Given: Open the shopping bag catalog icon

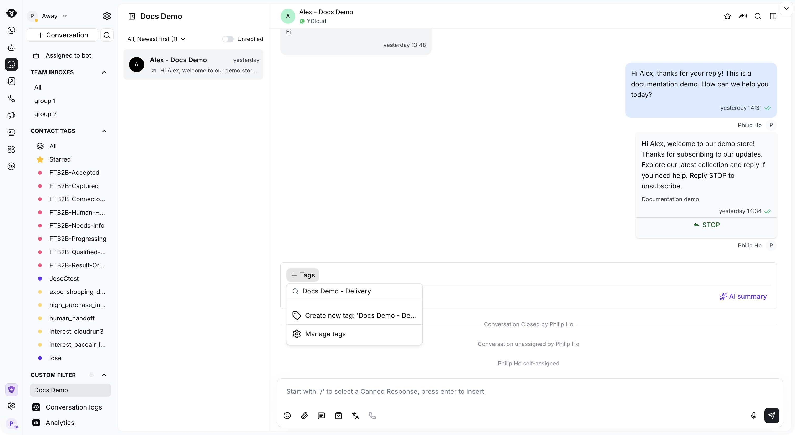Looking at the screenshot, I should pos(338,416).
